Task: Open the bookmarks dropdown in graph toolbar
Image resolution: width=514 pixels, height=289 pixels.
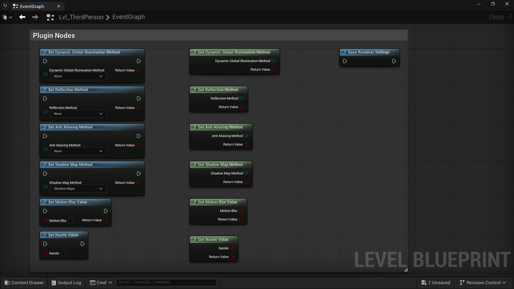Action: (x=7, y=17)
